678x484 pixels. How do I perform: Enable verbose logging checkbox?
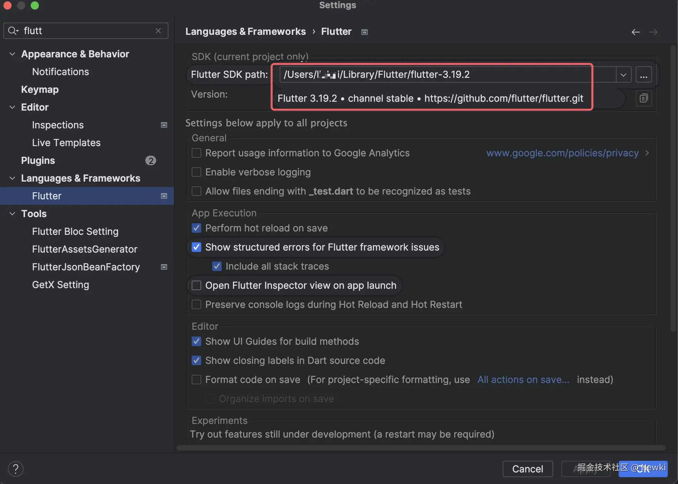point(196,172)
